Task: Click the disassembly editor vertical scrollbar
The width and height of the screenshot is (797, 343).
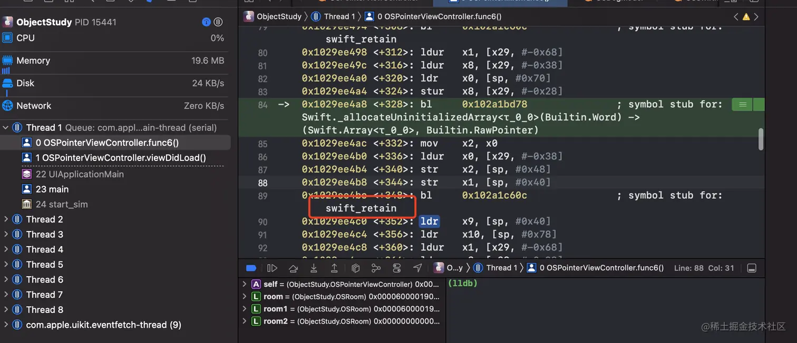Action: (761, 139)
